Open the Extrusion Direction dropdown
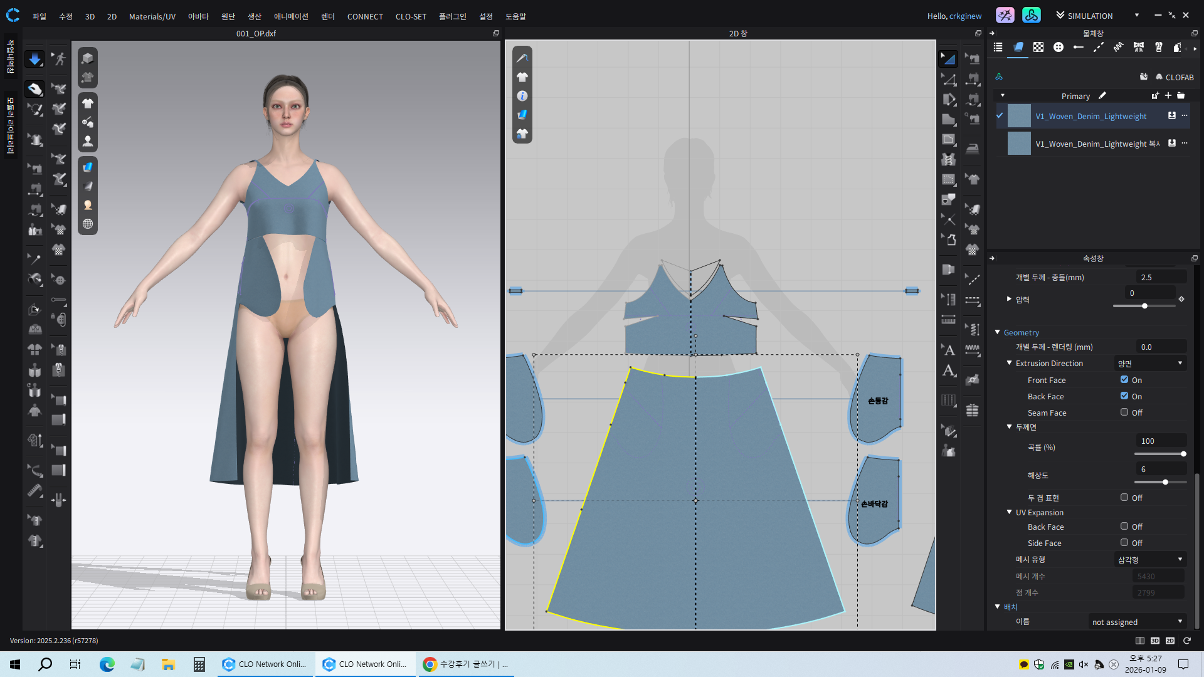This screenshot has height=677, width=1204. tap(1151, 363)
